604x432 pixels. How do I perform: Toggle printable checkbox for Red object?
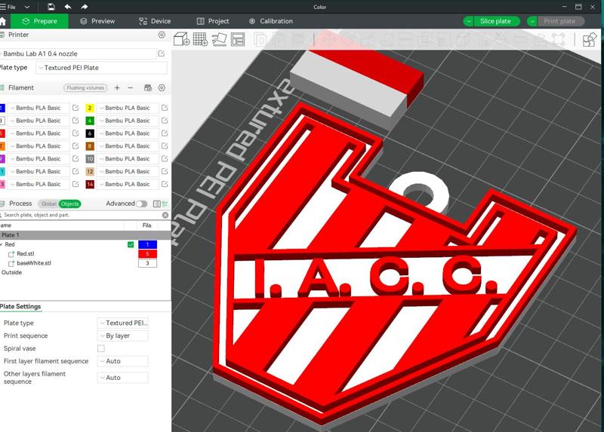131,244
